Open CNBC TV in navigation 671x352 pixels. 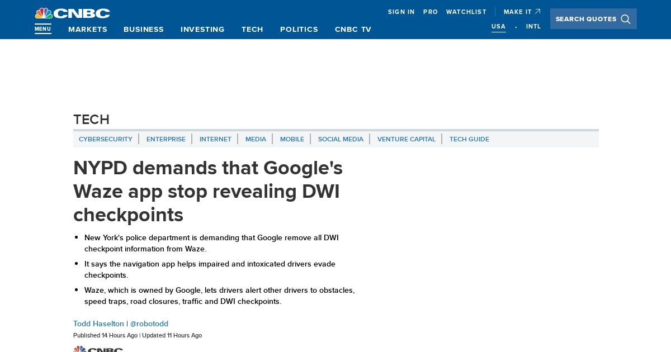point(353,30)
